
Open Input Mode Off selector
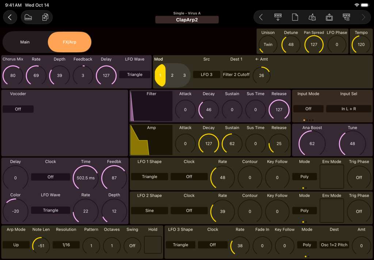click(308, 109)
